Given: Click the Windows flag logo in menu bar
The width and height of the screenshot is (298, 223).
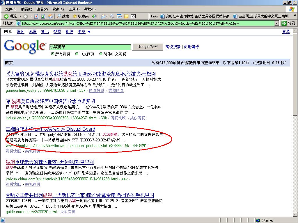Looking at the screenshot, I should (292, 9).
